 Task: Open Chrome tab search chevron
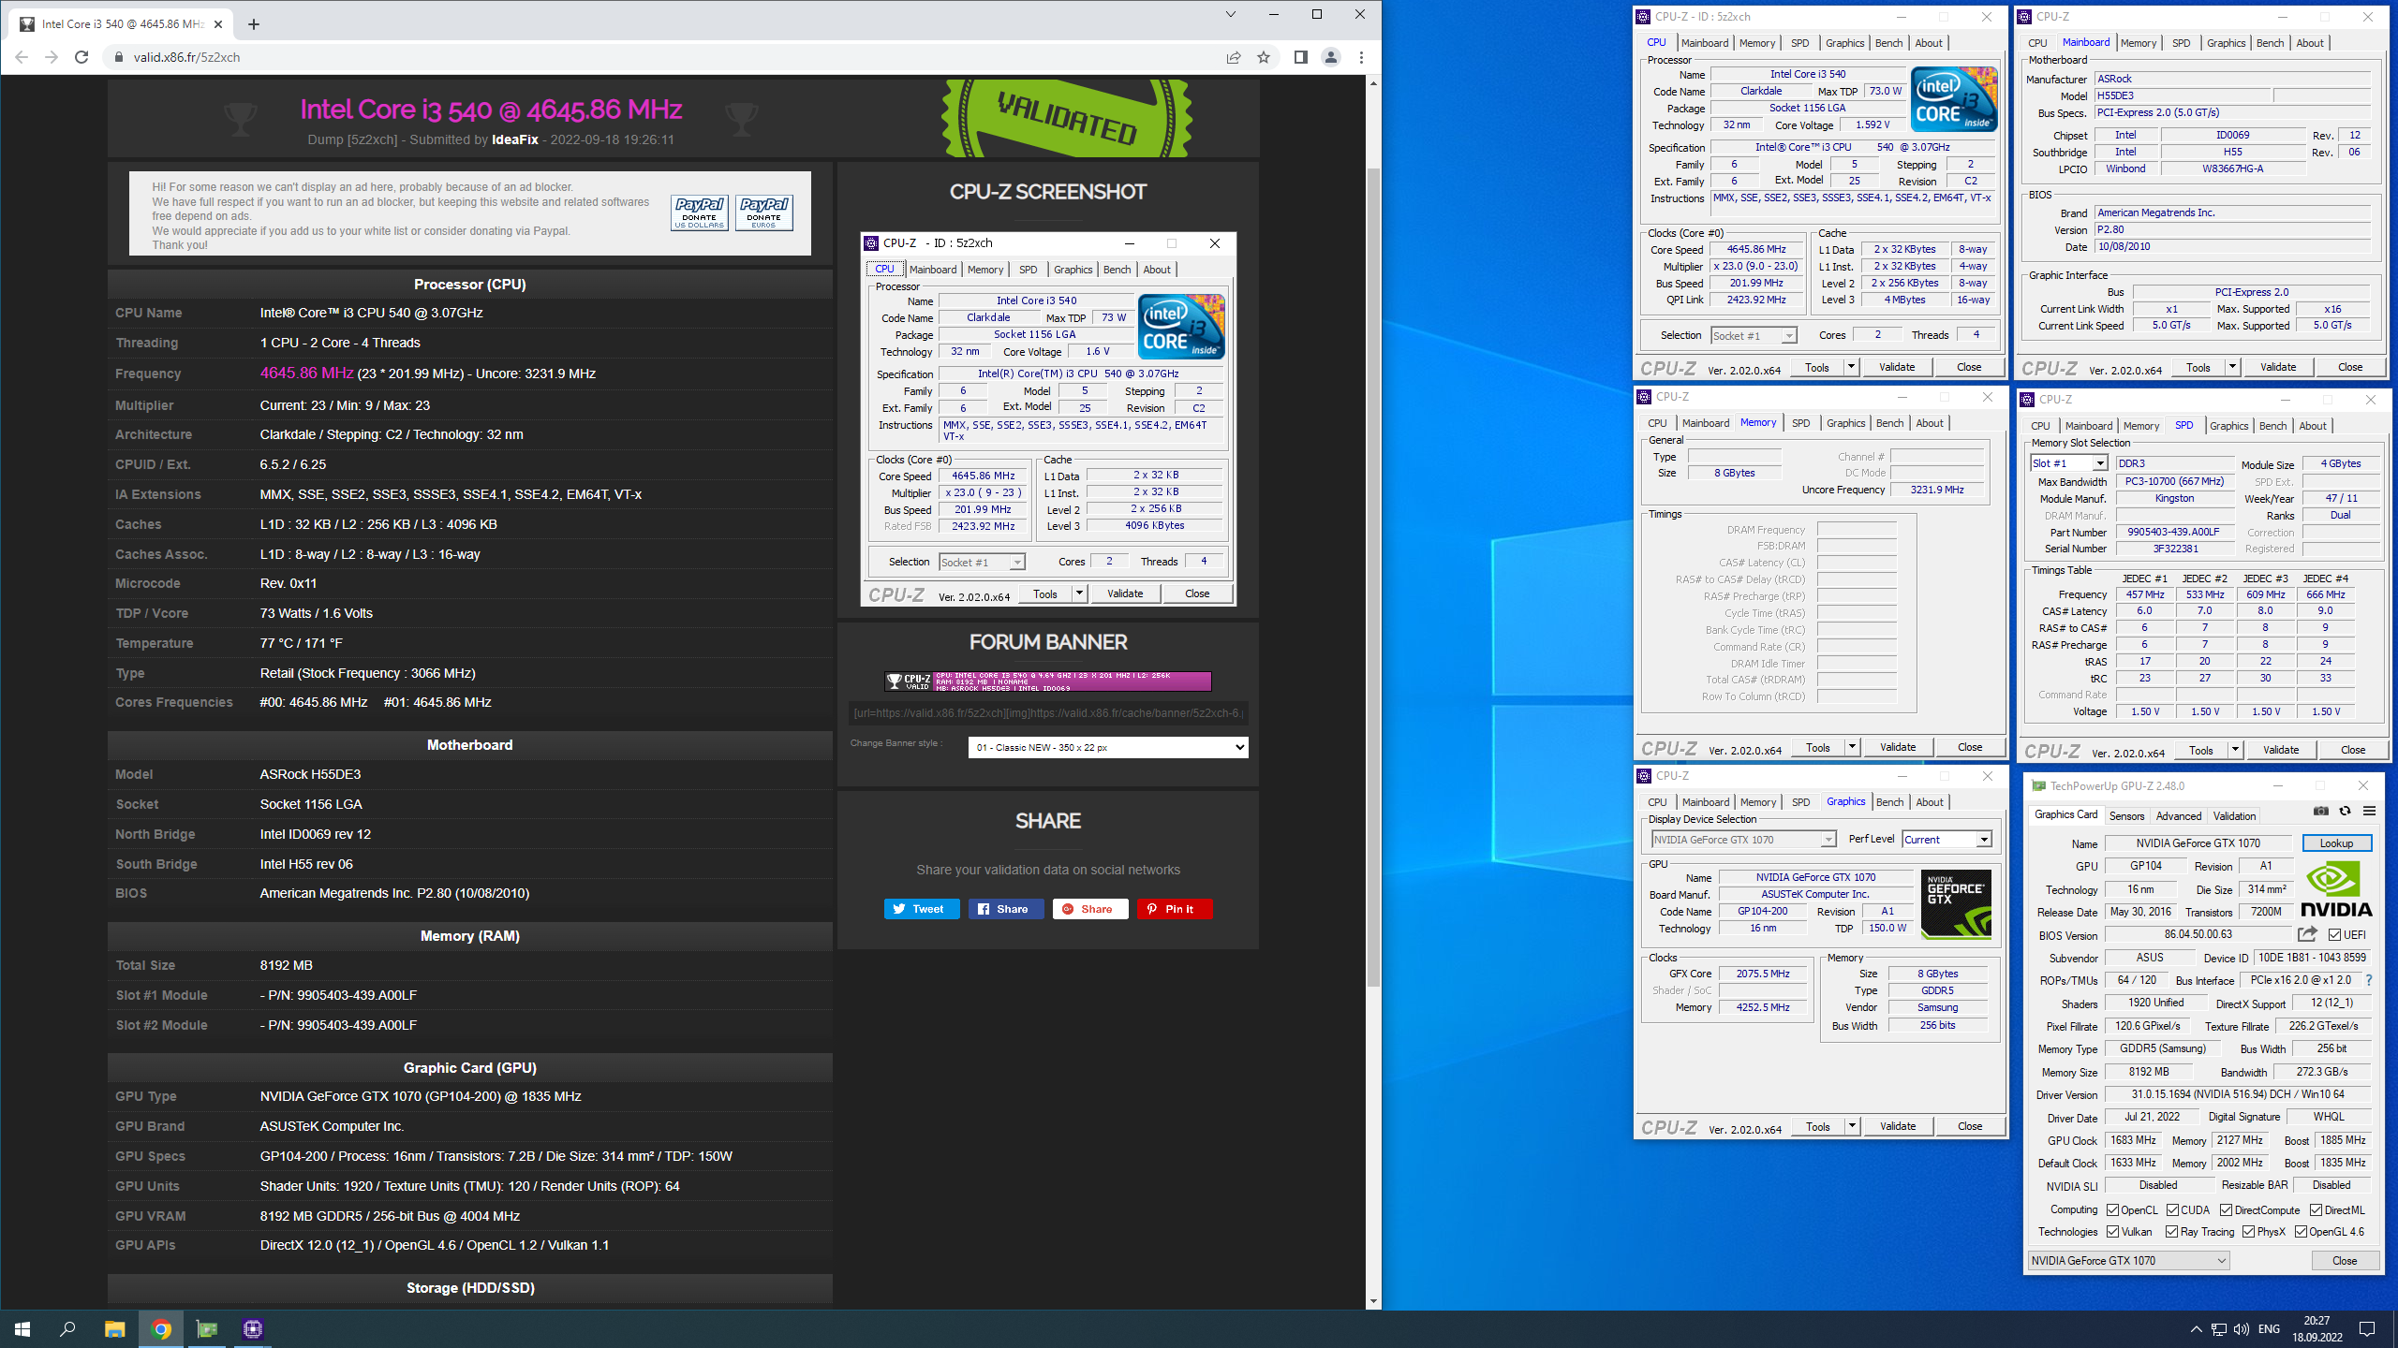tap(1231, 14)
